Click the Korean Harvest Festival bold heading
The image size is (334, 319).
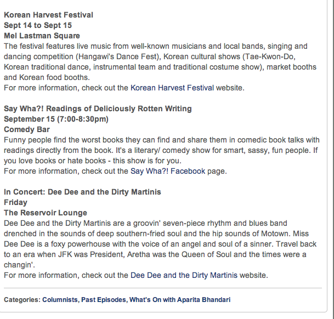pyautogui.click(x=48, y=15)
